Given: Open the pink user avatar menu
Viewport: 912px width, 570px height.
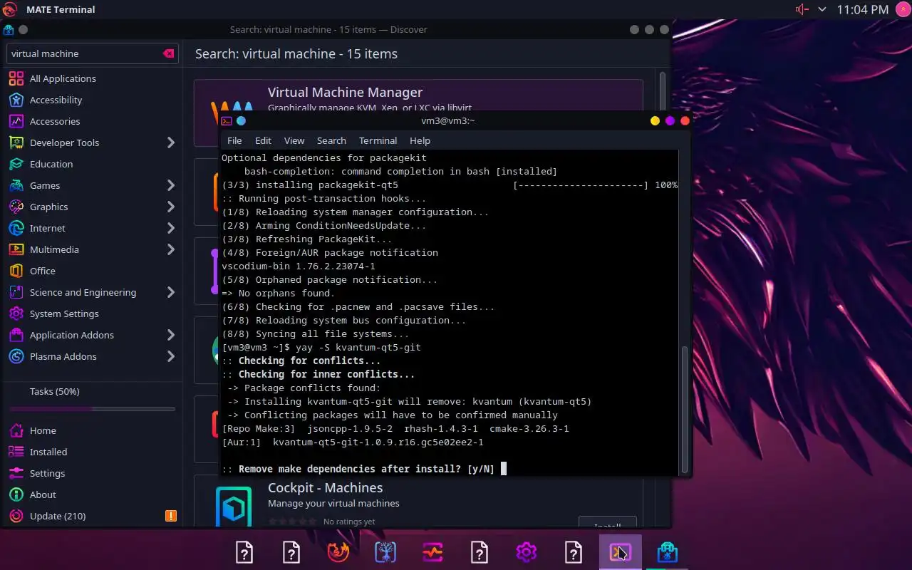Looking at the screenshot, I should pos(902,9).
